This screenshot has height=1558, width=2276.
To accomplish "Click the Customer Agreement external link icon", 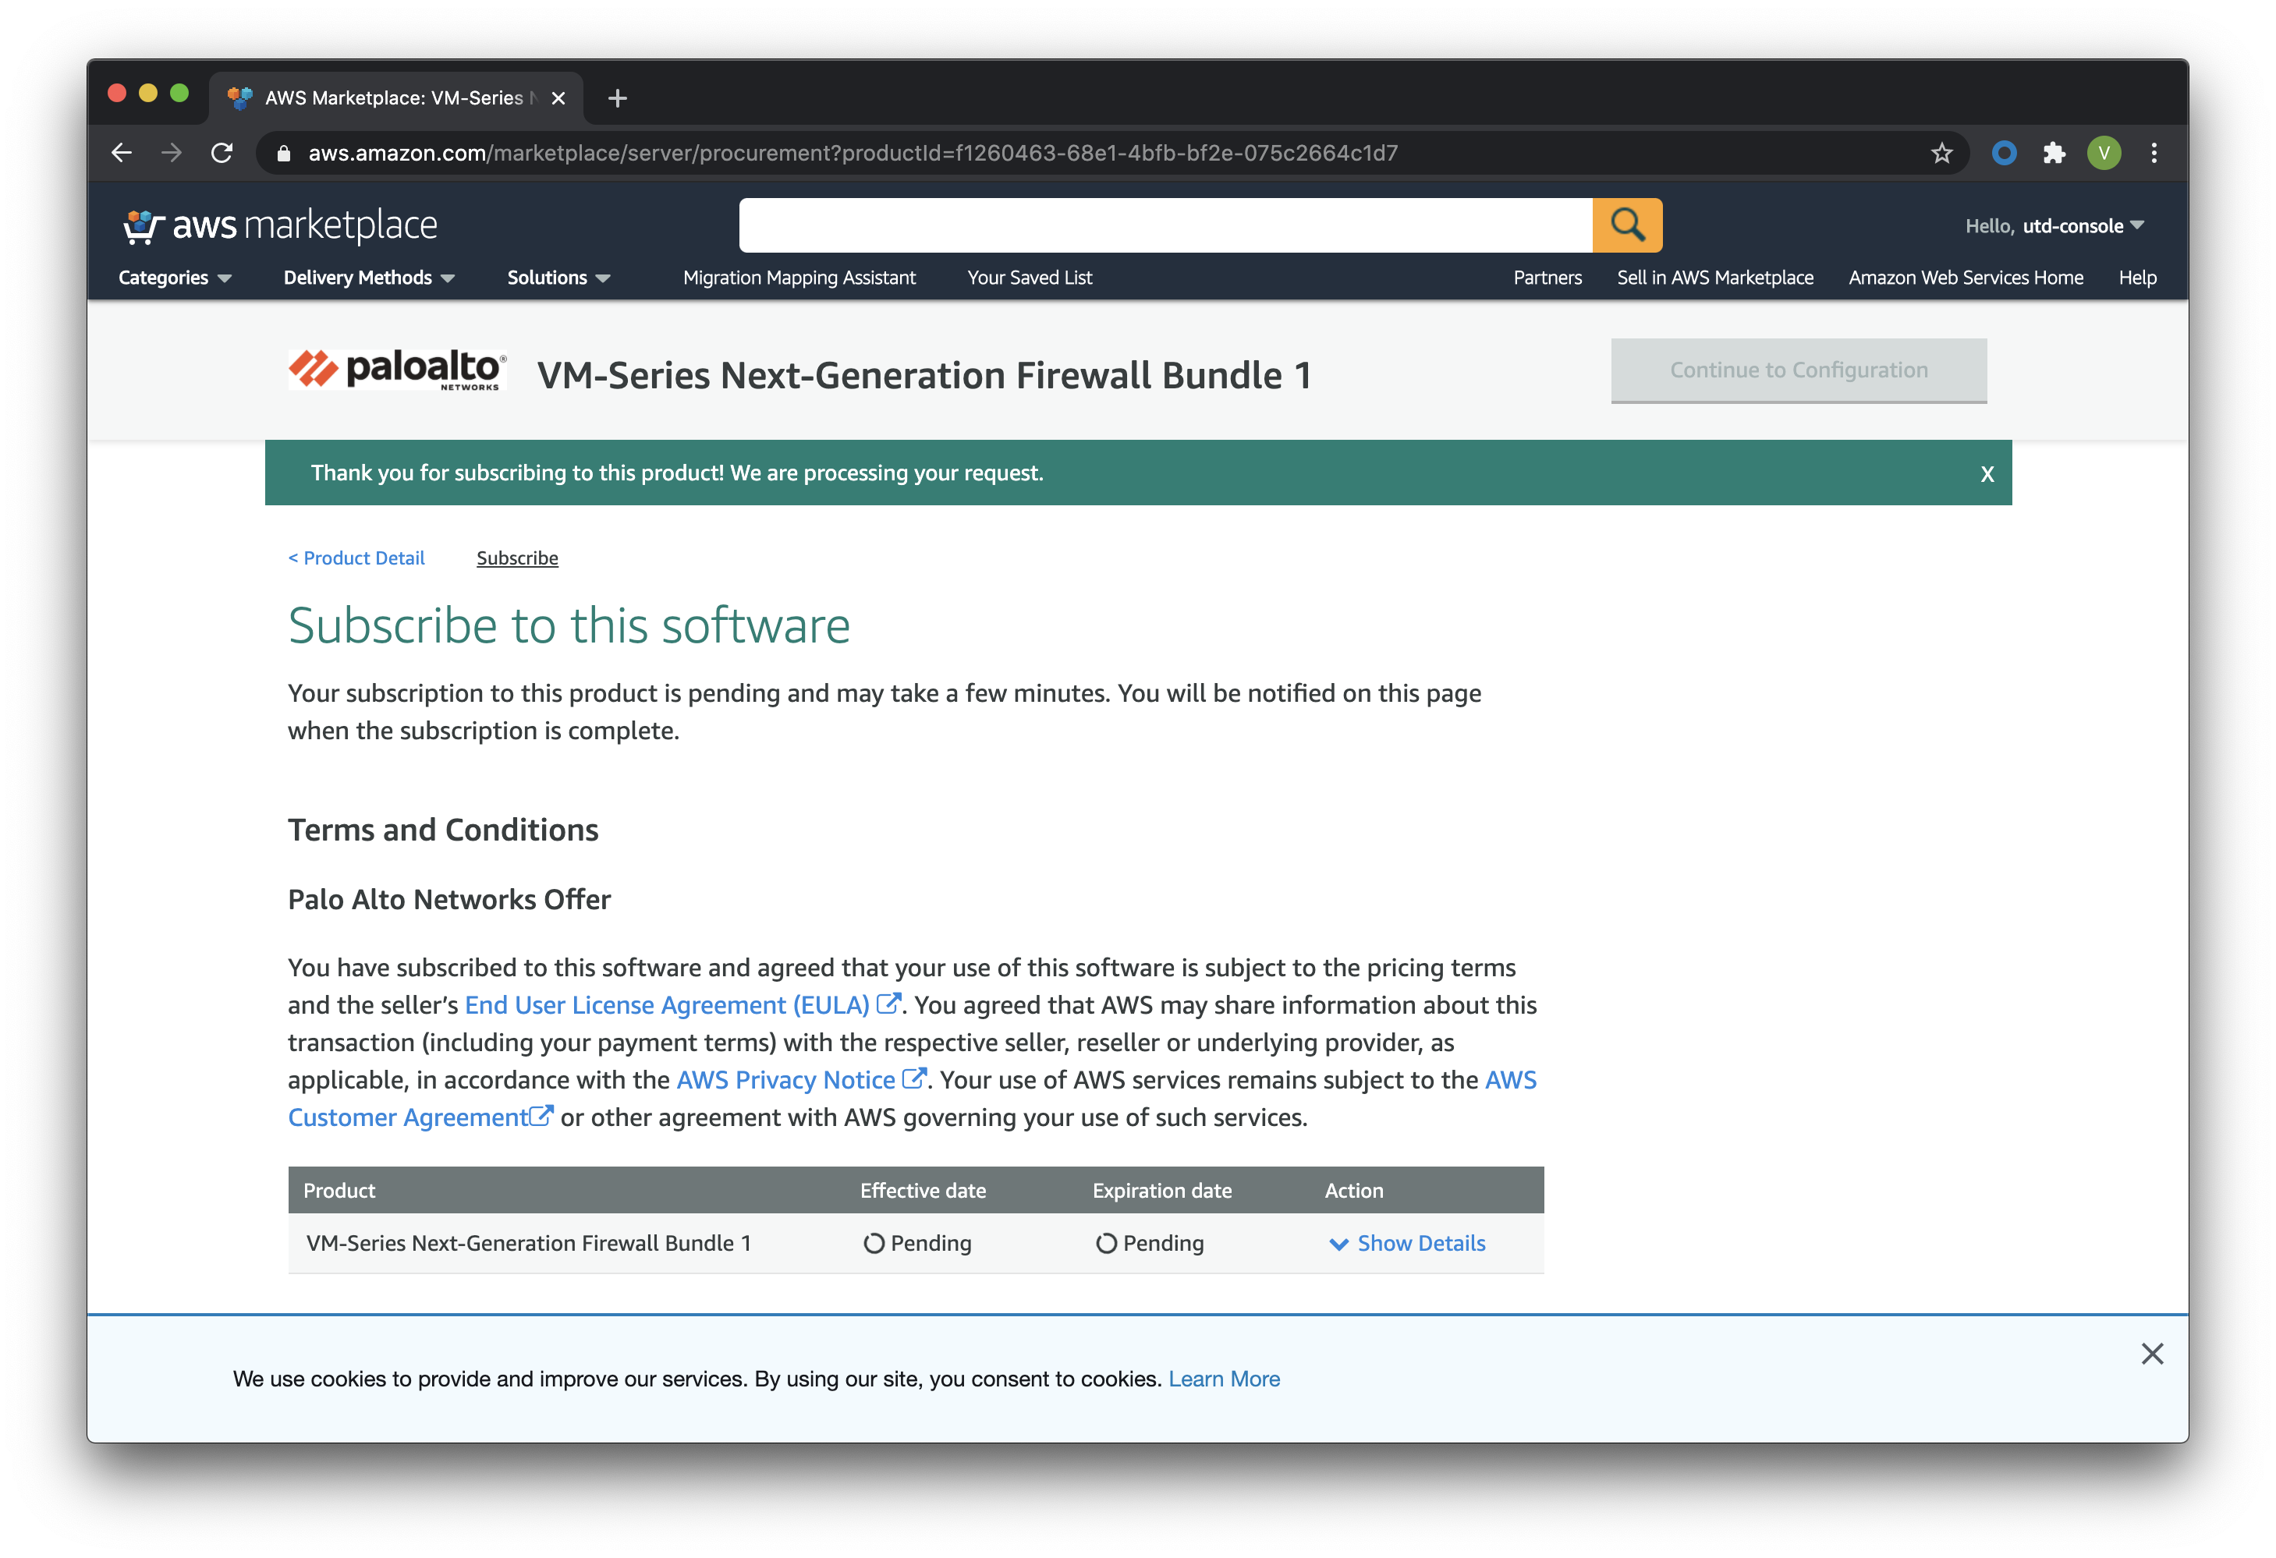I will click(541, 1117).
